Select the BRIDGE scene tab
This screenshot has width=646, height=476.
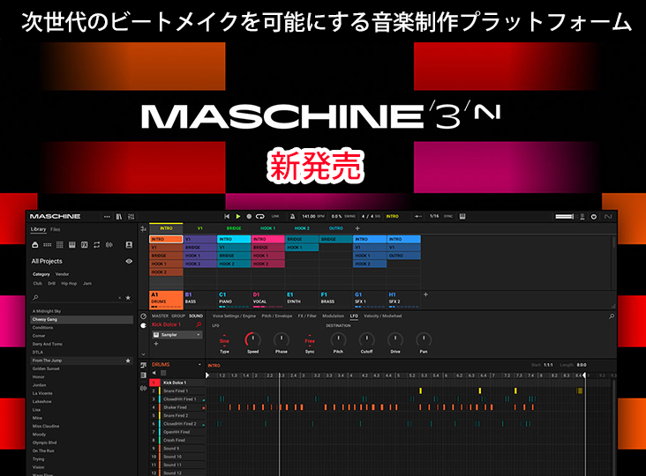click(234, 228)
